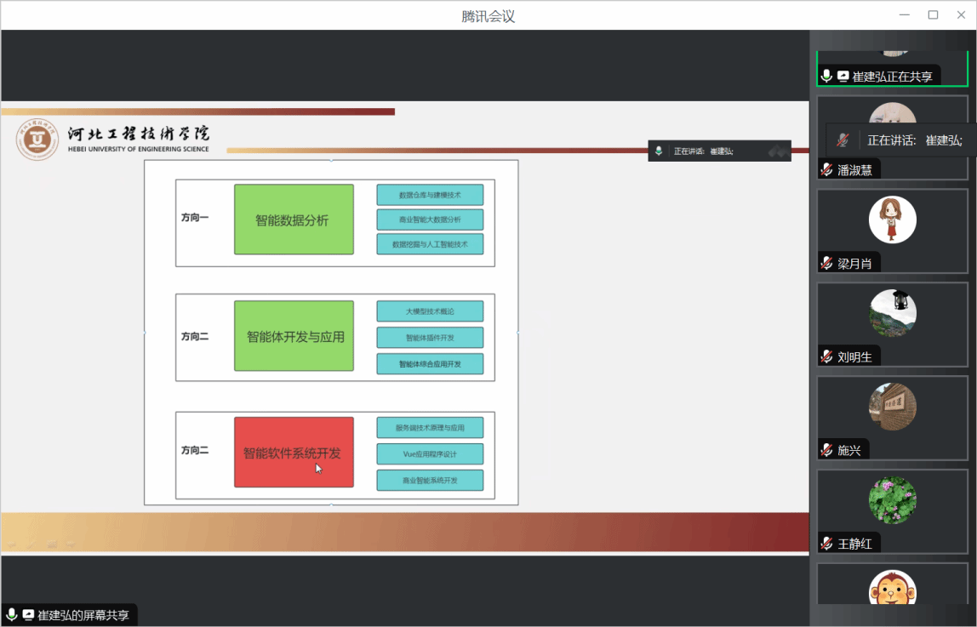This screenshot has width=977, height=627.
Task: Select 刘明生's landscape avatar
Action: tap(892, 313)
